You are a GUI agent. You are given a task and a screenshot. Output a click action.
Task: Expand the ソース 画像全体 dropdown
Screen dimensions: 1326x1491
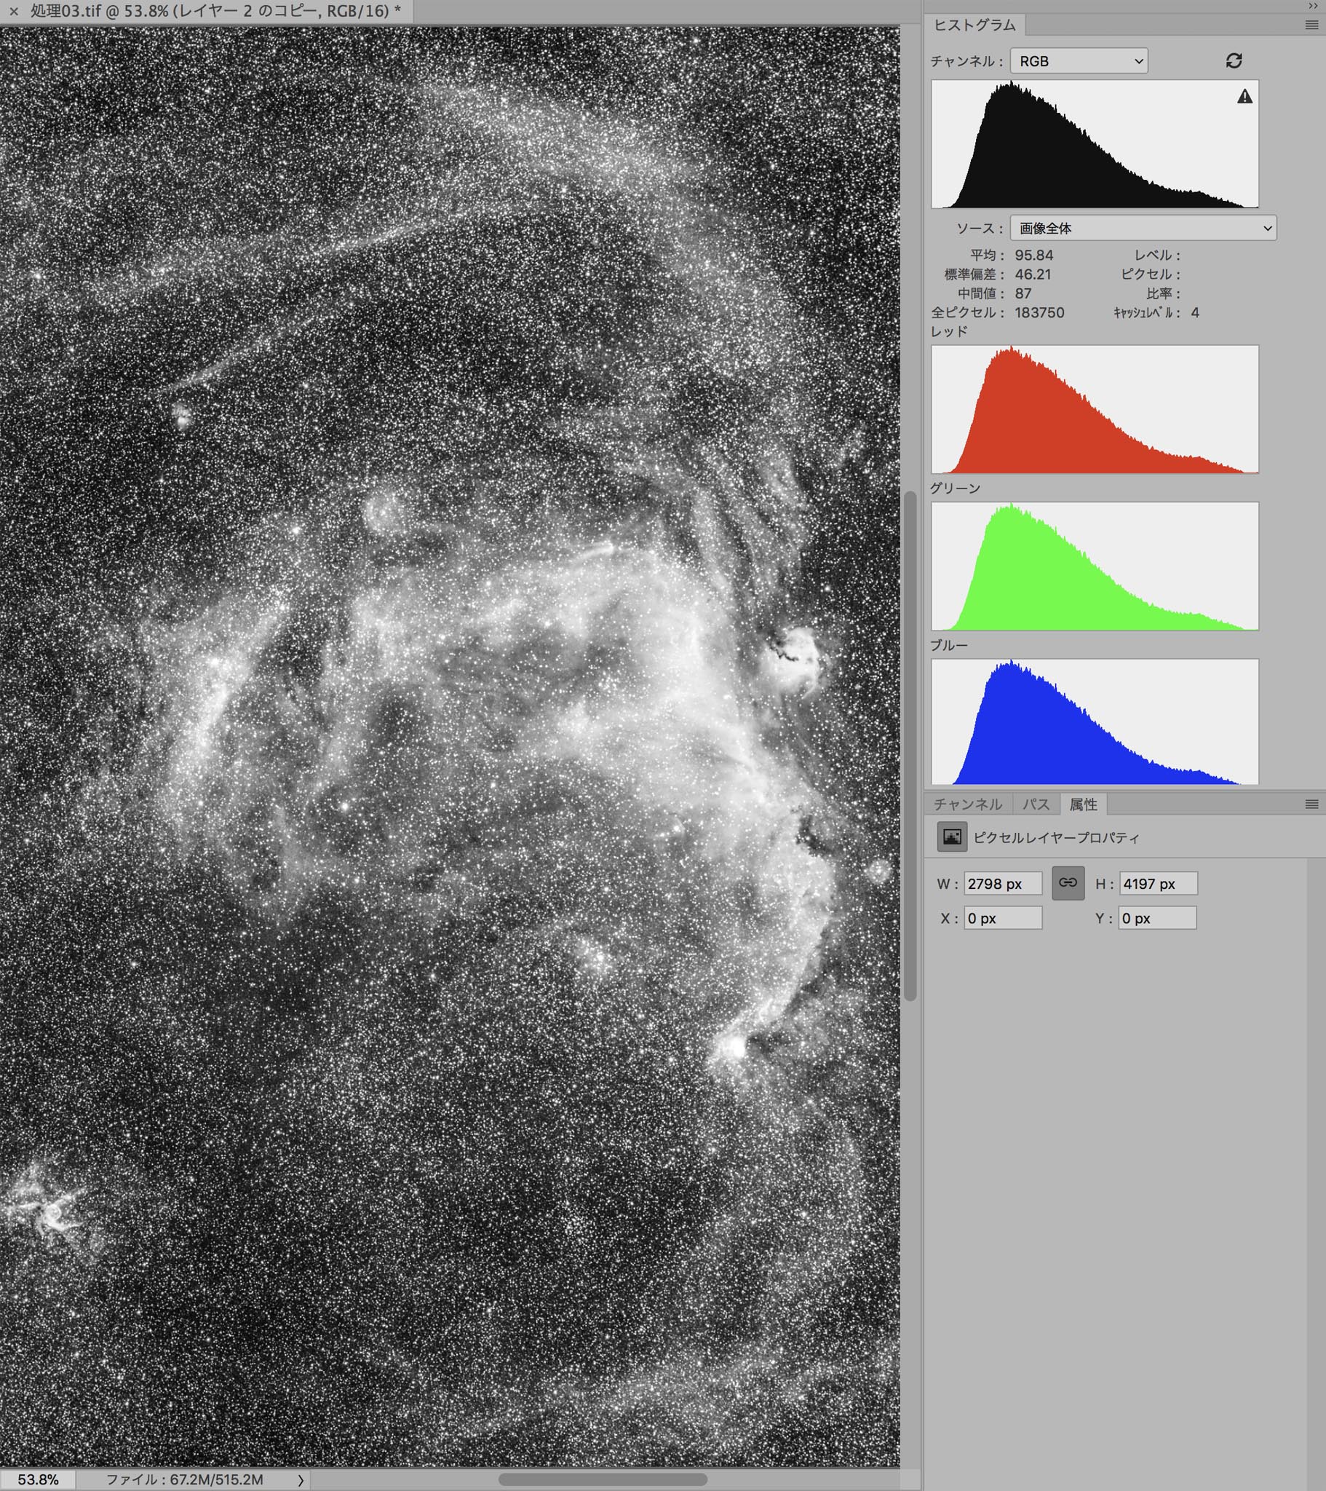click(1142, 229)
